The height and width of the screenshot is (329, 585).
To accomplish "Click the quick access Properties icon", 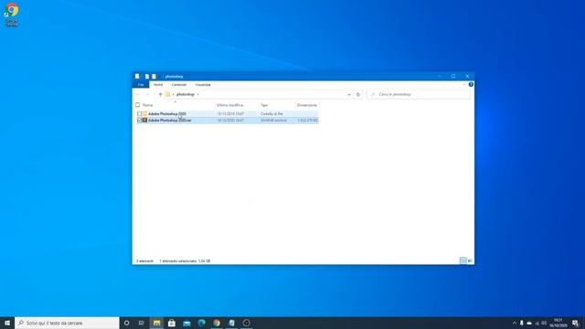I will [x=147, y=77].
